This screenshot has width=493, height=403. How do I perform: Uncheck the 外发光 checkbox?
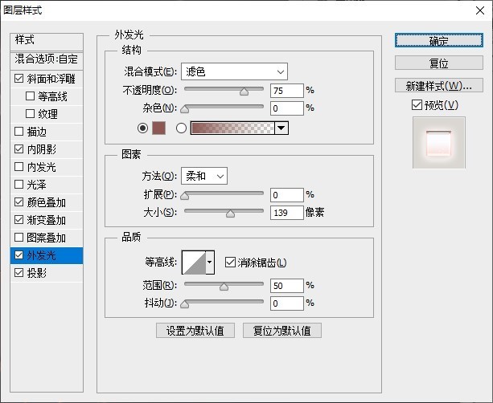(18, 255)
